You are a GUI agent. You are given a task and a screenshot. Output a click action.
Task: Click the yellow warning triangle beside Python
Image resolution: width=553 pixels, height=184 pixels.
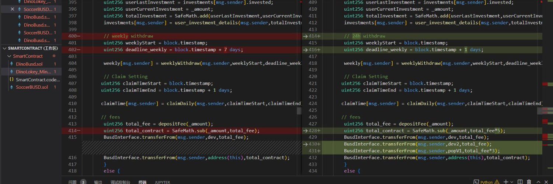[497, 182]
